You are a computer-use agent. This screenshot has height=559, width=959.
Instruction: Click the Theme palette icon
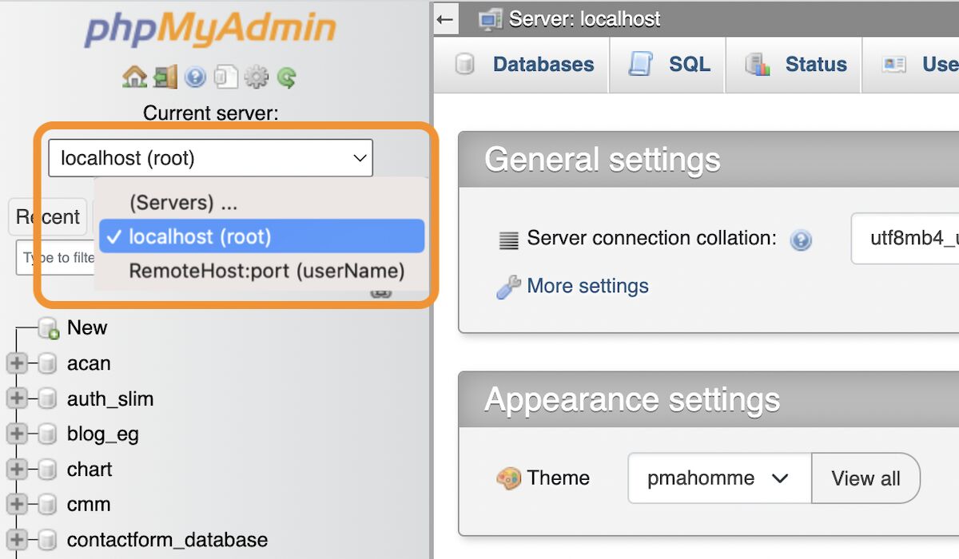click(x=511, y=478)
